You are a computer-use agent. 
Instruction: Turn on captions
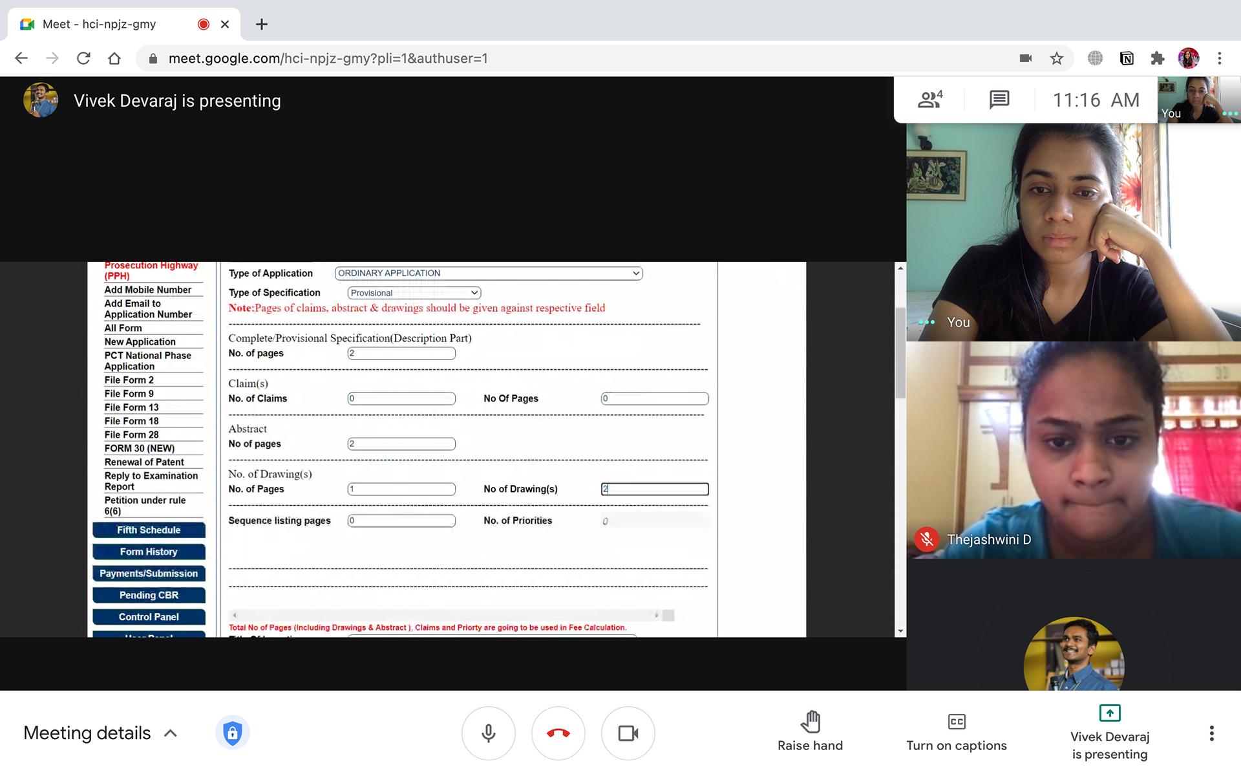pyautogui.click(x=956, y=731)
